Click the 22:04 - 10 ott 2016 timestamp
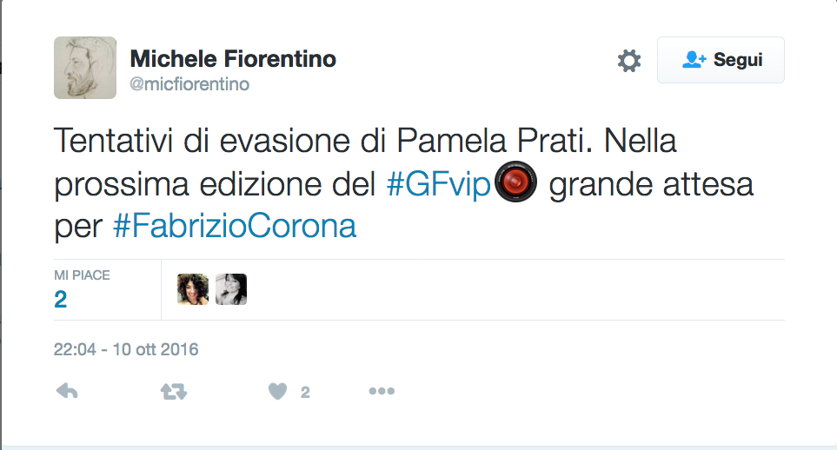 (x=126, y=350)
